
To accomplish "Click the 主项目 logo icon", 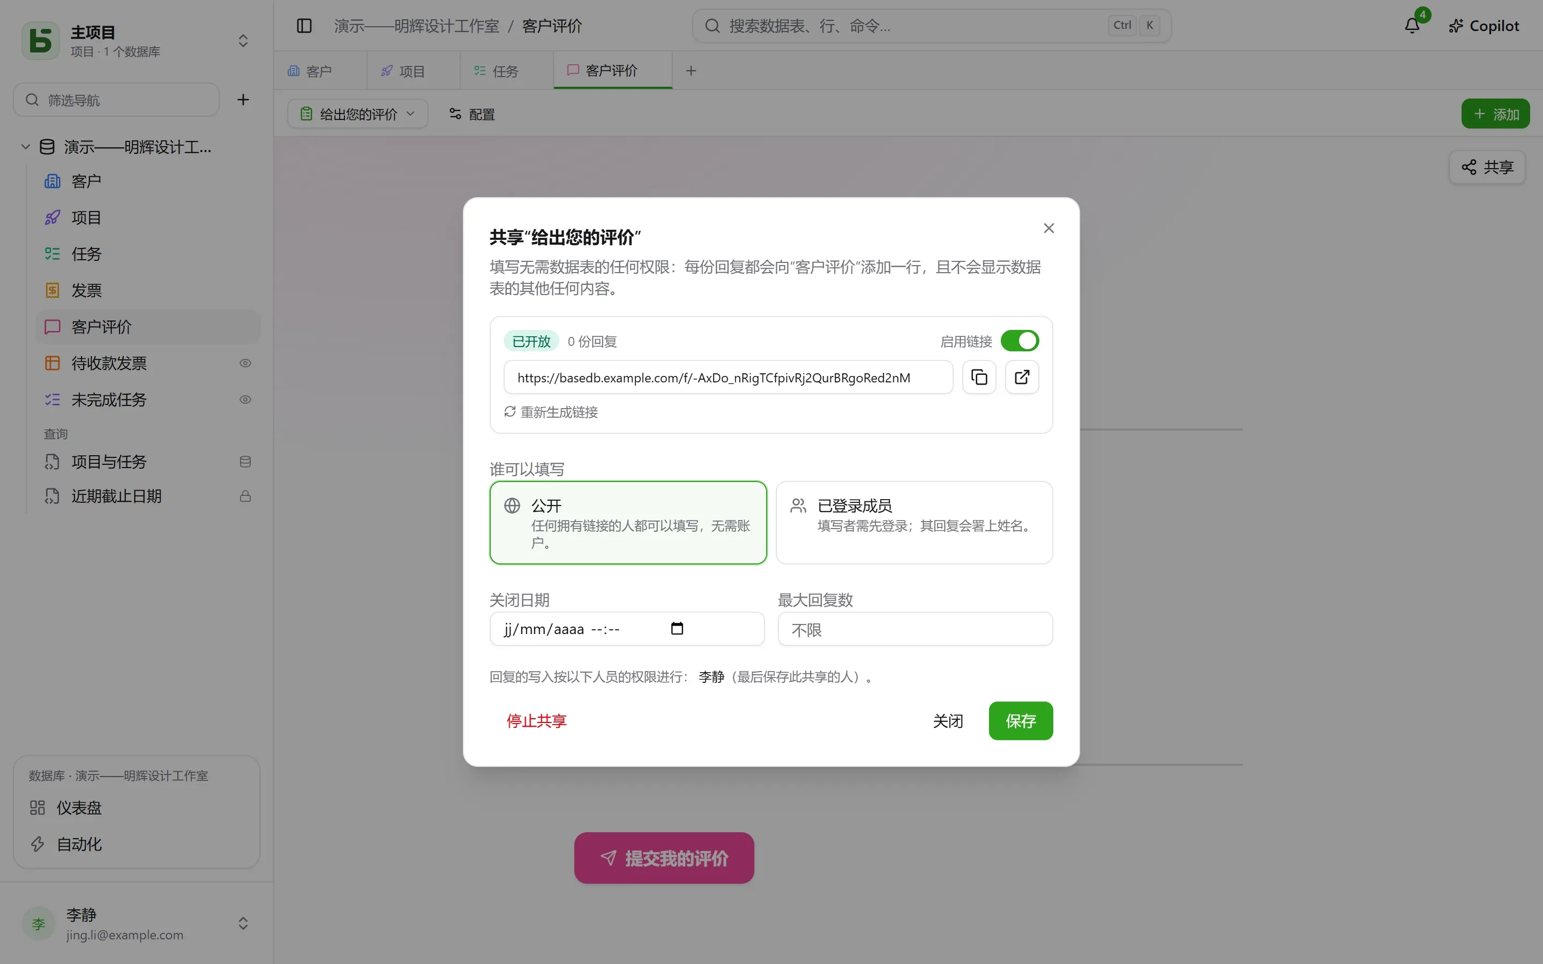I will click(40, 41).
